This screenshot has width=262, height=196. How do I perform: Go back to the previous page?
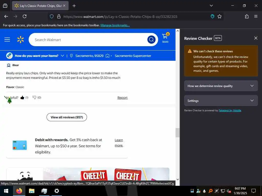point(6,16)
